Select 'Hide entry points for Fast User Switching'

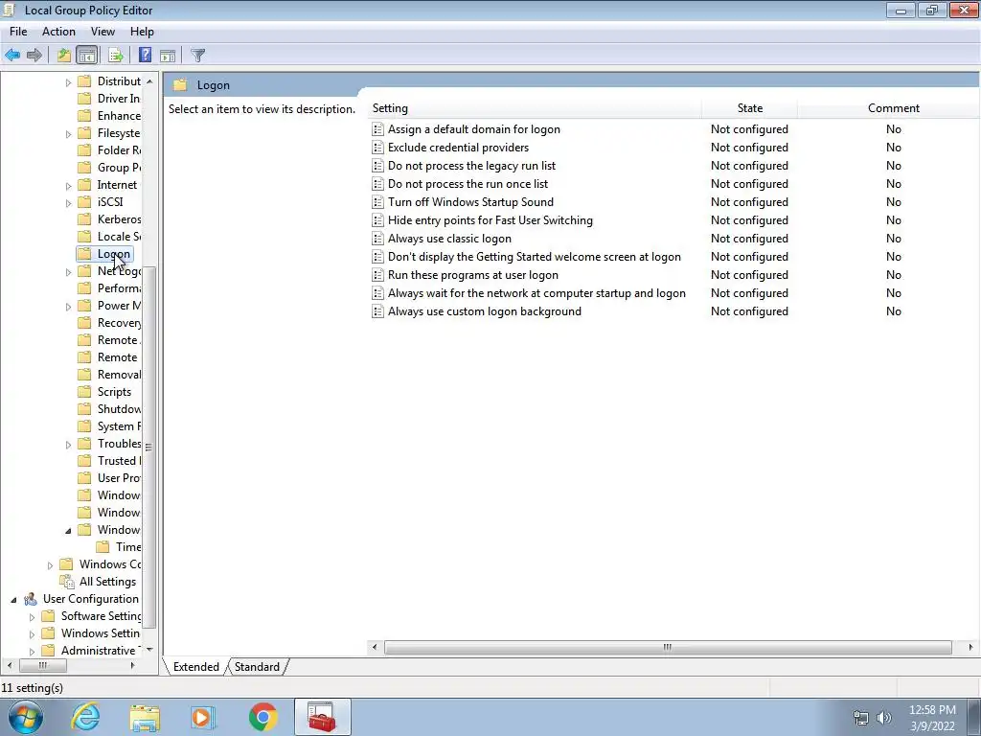point(490,220)
